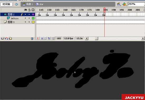Open the Edit Symbols dropdown
Viewport: 145px width, 100px height.
tap(124, 4)
